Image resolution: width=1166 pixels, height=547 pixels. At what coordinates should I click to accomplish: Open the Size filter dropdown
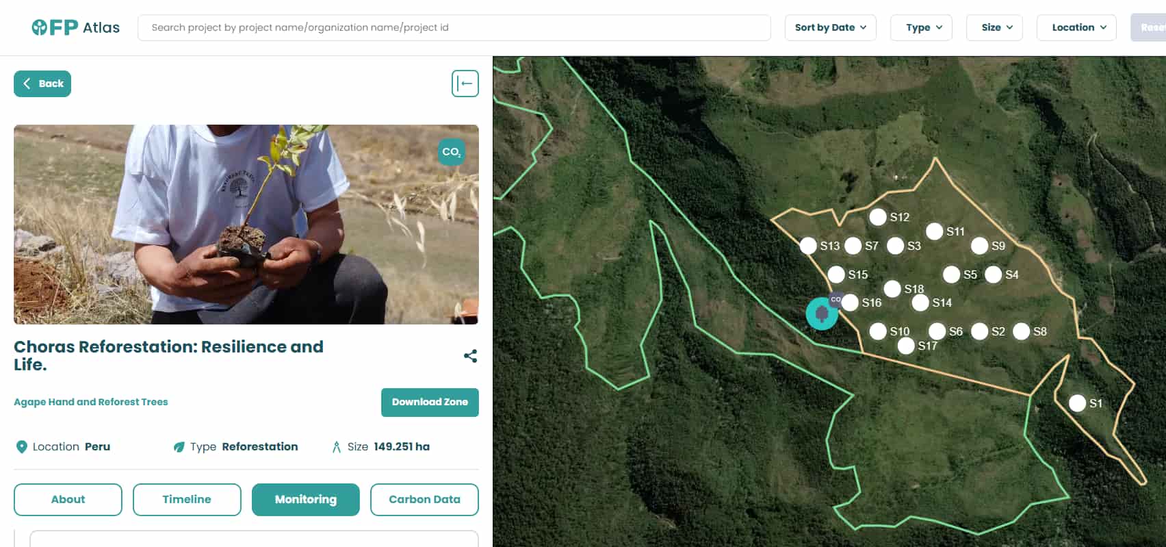994,27
